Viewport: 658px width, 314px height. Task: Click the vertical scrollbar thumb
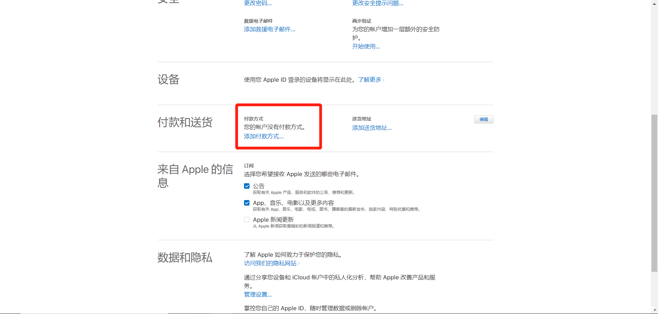pyautogui.click(x=654, y=192)
